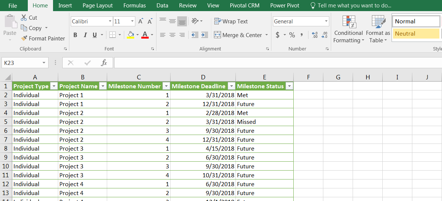Open the fill color dropdown arrow
Screen dimensions: 442x201
(x=138, y=35)
